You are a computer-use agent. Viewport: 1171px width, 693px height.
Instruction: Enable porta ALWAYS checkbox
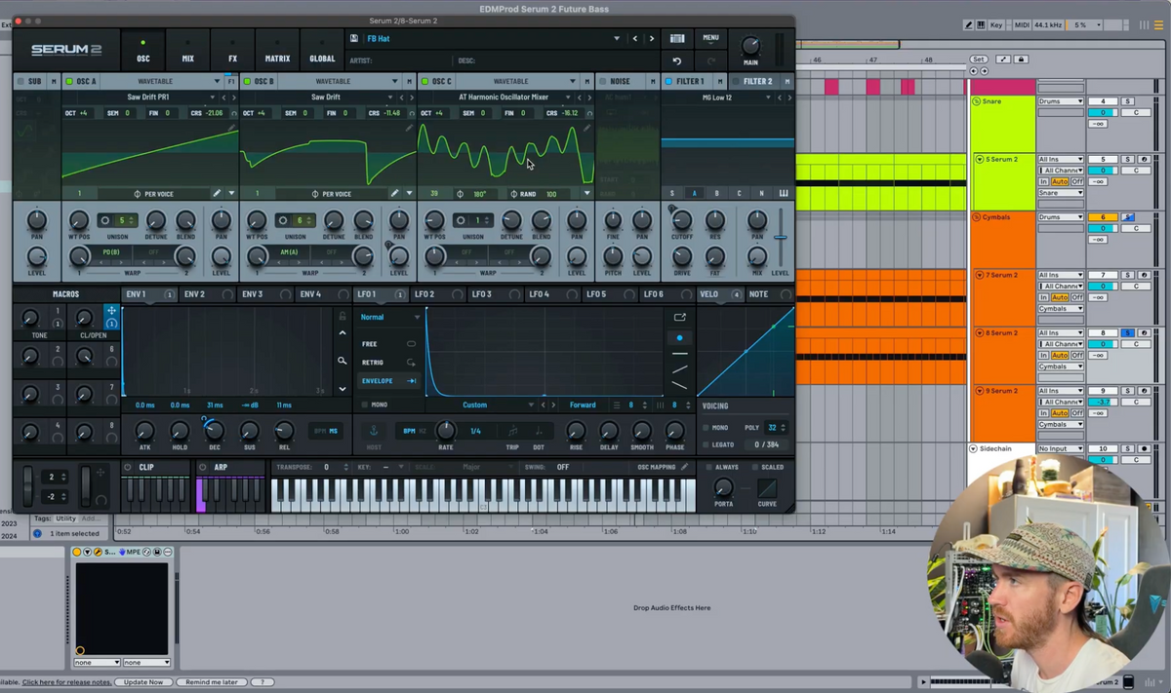(x=708, y=467)
